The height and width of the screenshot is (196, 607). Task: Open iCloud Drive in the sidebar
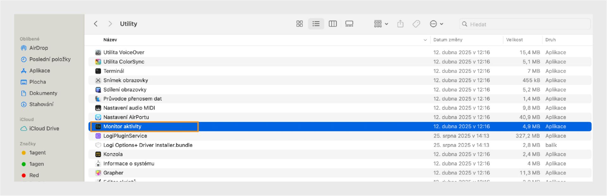coord(44,129)
